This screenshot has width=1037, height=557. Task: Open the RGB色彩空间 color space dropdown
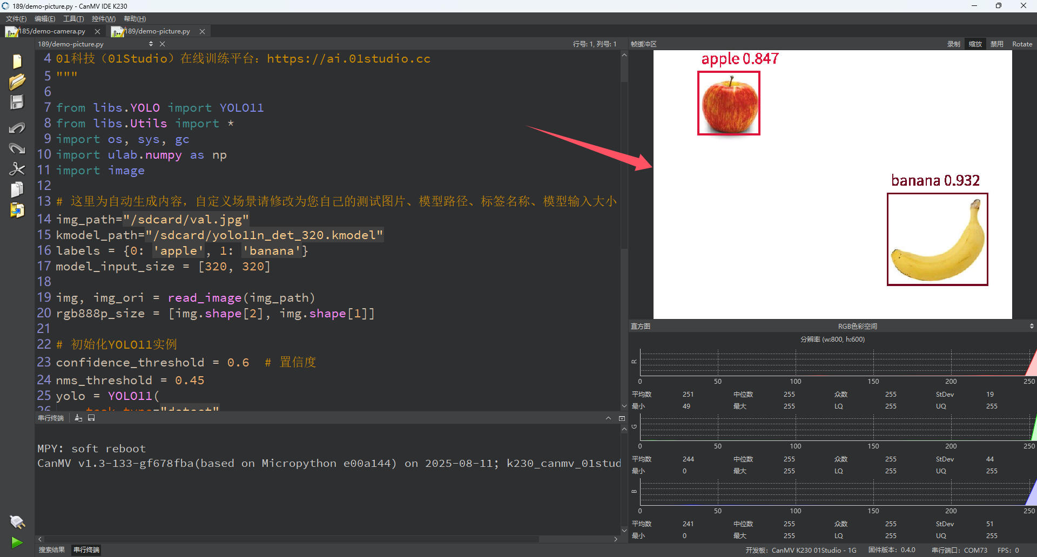coord(1032,326)
